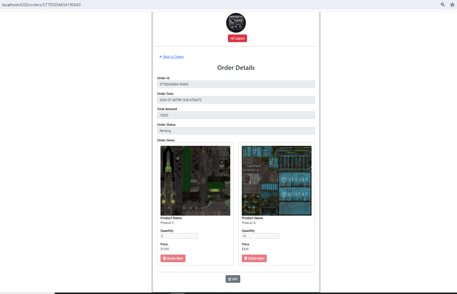457x294 pixels.
Task: Click the Order Details heading
Action: coord(236,68)
